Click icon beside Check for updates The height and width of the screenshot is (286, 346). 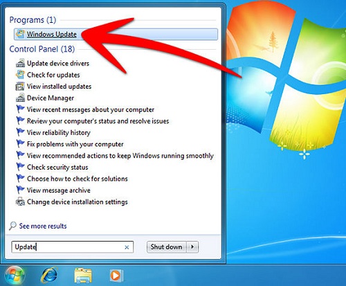20,74
